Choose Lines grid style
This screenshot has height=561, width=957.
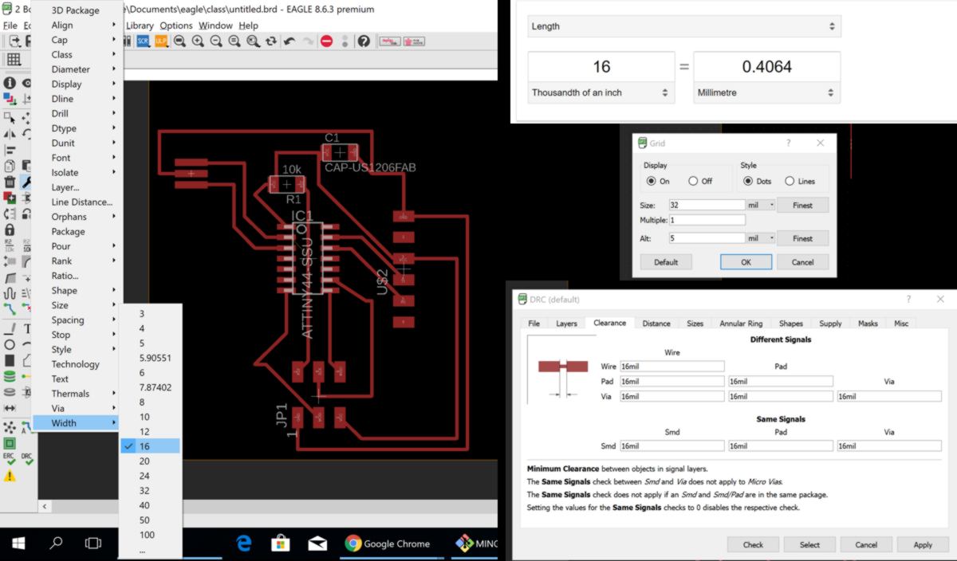pos(790,182)
